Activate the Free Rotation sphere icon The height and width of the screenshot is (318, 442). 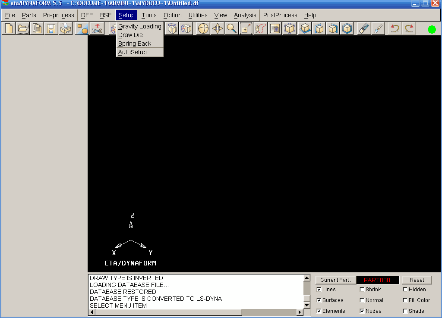[203, 28]
